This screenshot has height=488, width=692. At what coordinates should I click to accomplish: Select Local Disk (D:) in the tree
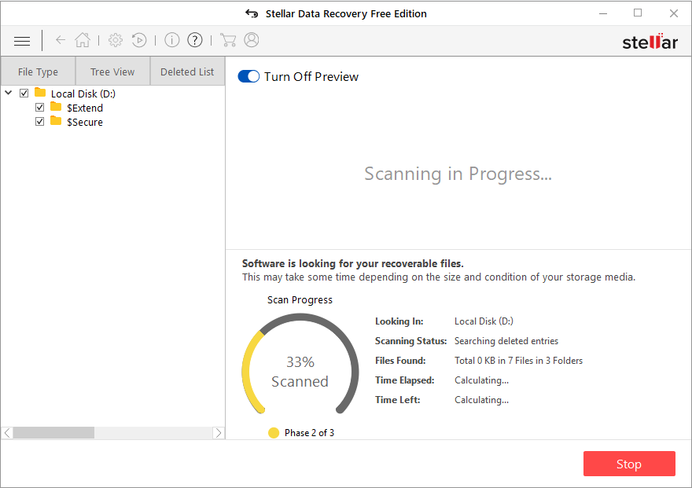[83, 94]
